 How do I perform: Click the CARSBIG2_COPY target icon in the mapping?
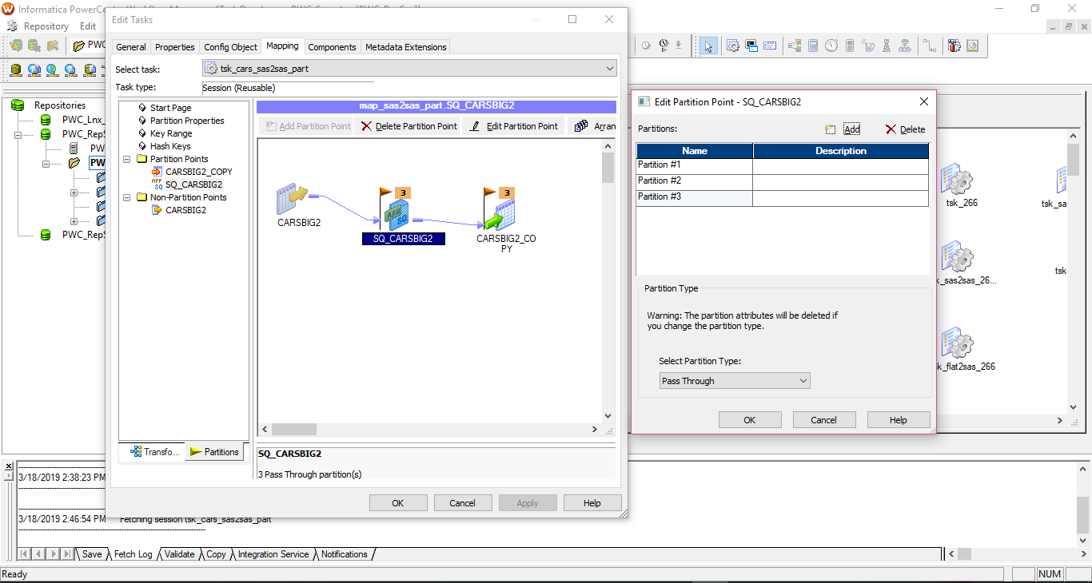[501, 214]
